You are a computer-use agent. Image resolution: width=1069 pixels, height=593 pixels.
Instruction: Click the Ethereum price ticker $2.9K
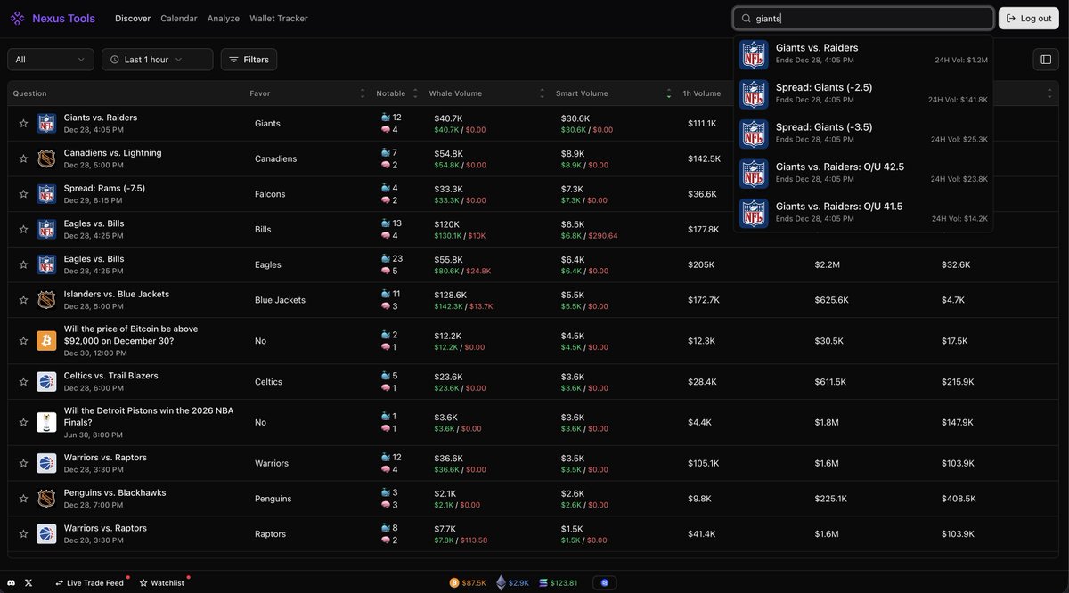[x=512, y=583]
